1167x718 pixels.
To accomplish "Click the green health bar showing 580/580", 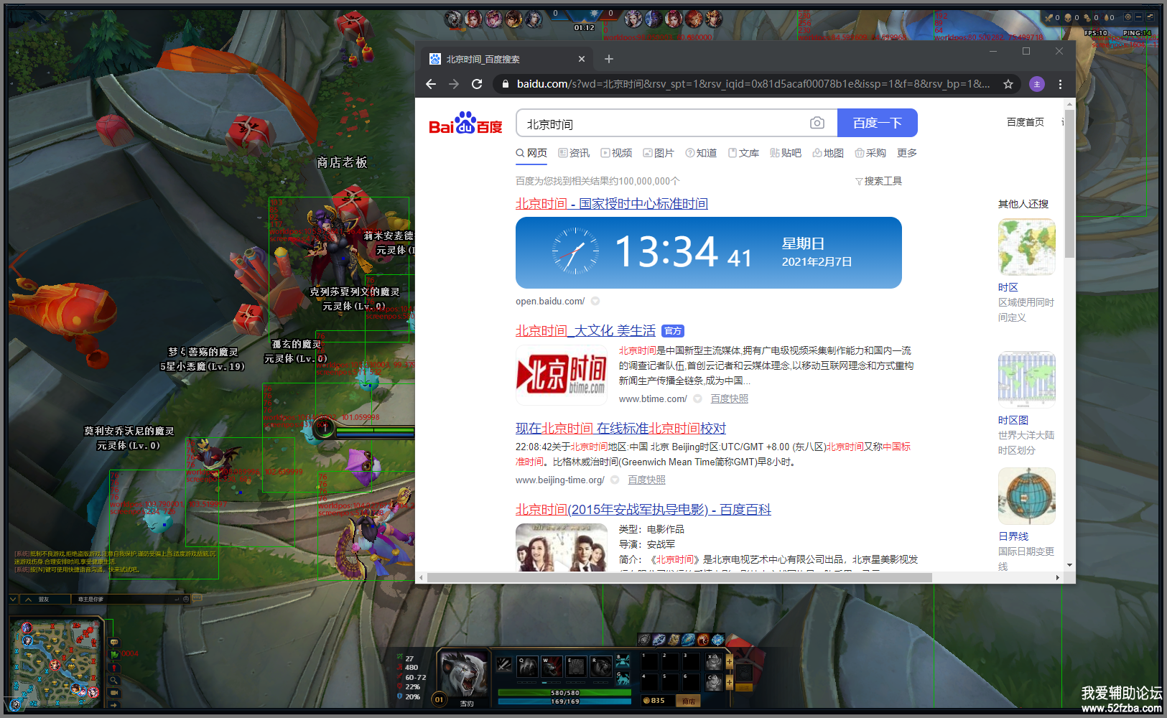I will point(564,693).
